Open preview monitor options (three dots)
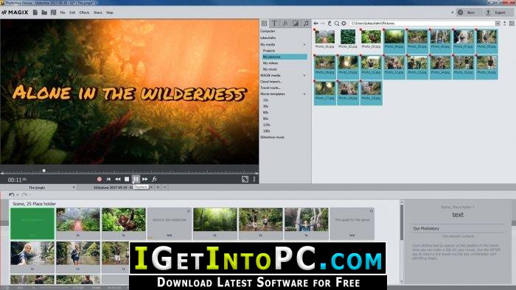This screenshot has width=516, height=290. (x=254, y=179)
